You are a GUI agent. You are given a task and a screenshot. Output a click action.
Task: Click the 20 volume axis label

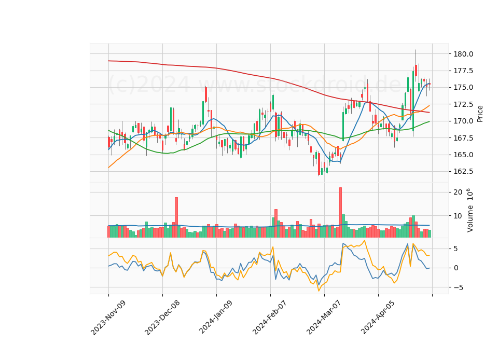pyautogui.click(x=458, y=192)
